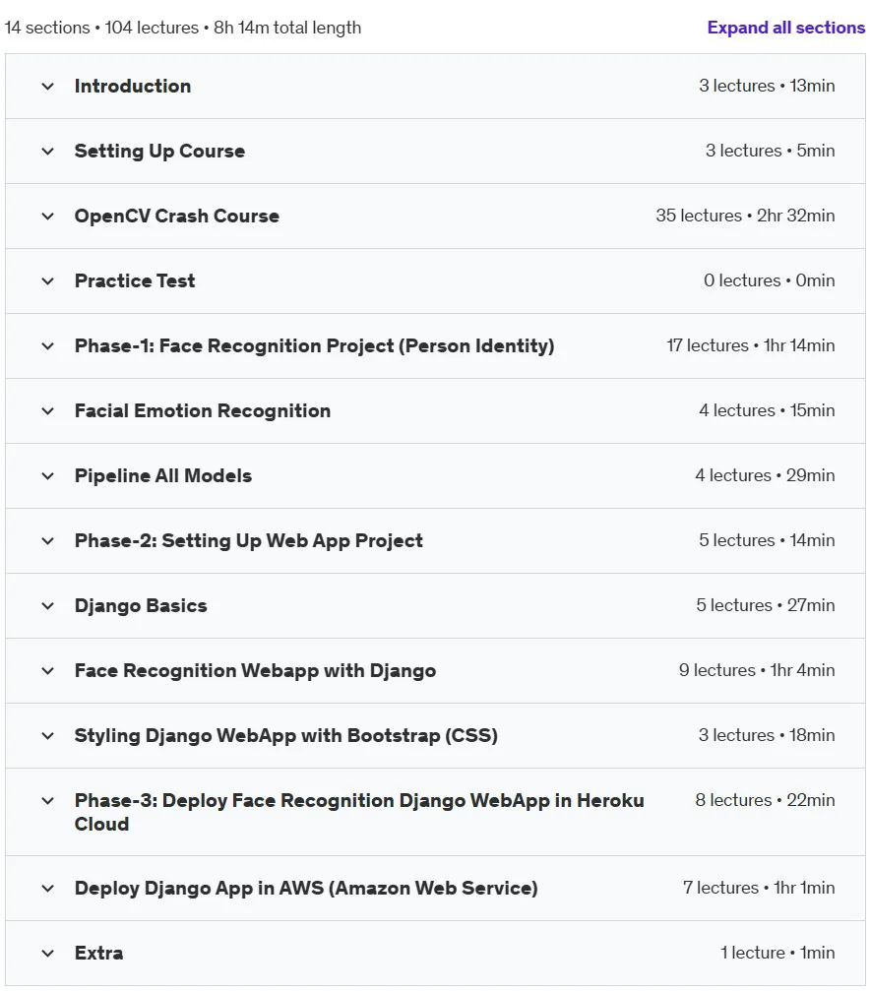Select Face Recognition Webapp with Django title

pyautogui.click(x=256, y=670)
